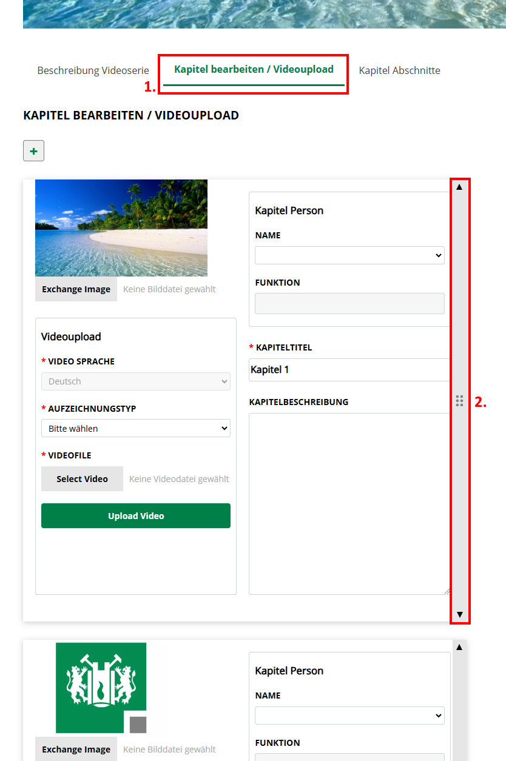Click the green Upload Video button
Viewport: 506px width, 761px height.
(136, 515)
